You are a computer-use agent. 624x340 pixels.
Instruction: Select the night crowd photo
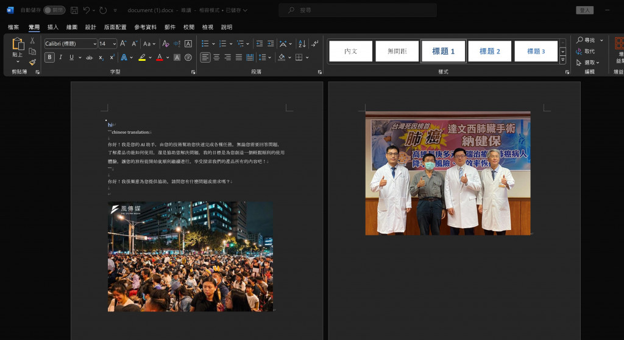click(x=190, y=256)
